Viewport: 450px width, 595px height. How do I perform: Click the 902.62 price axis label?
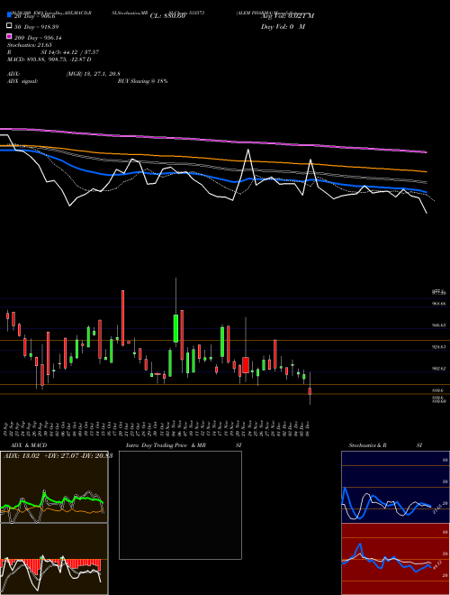click(438, 369)
